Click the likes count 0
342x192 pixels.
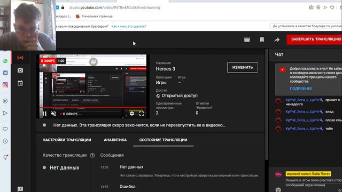click(x=197, y=113)
